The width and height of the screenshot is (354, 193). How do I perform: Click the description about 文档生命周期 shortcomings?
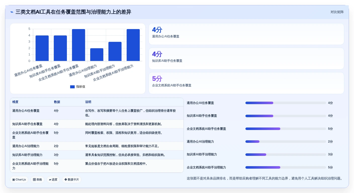pyautogui.click(x=122, y=146)
